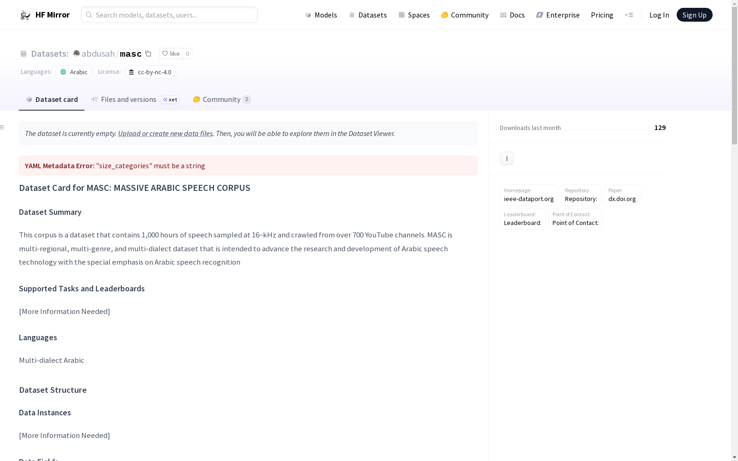Click the HF Mirror logo icon
The image size is (738, 461).
coord(25,15)
